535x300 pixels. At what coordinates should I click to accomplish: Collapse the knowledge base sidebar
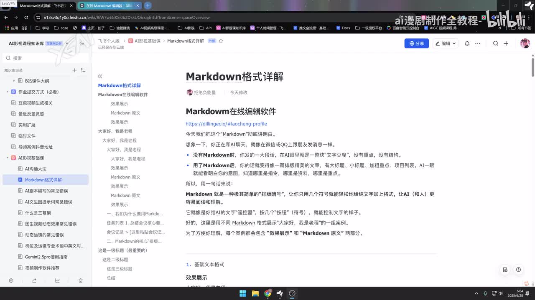(82, 43)
